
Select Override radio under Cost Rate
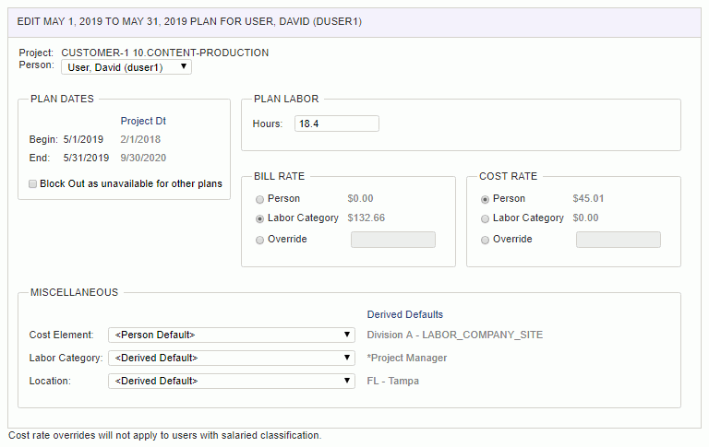(485, 240)
